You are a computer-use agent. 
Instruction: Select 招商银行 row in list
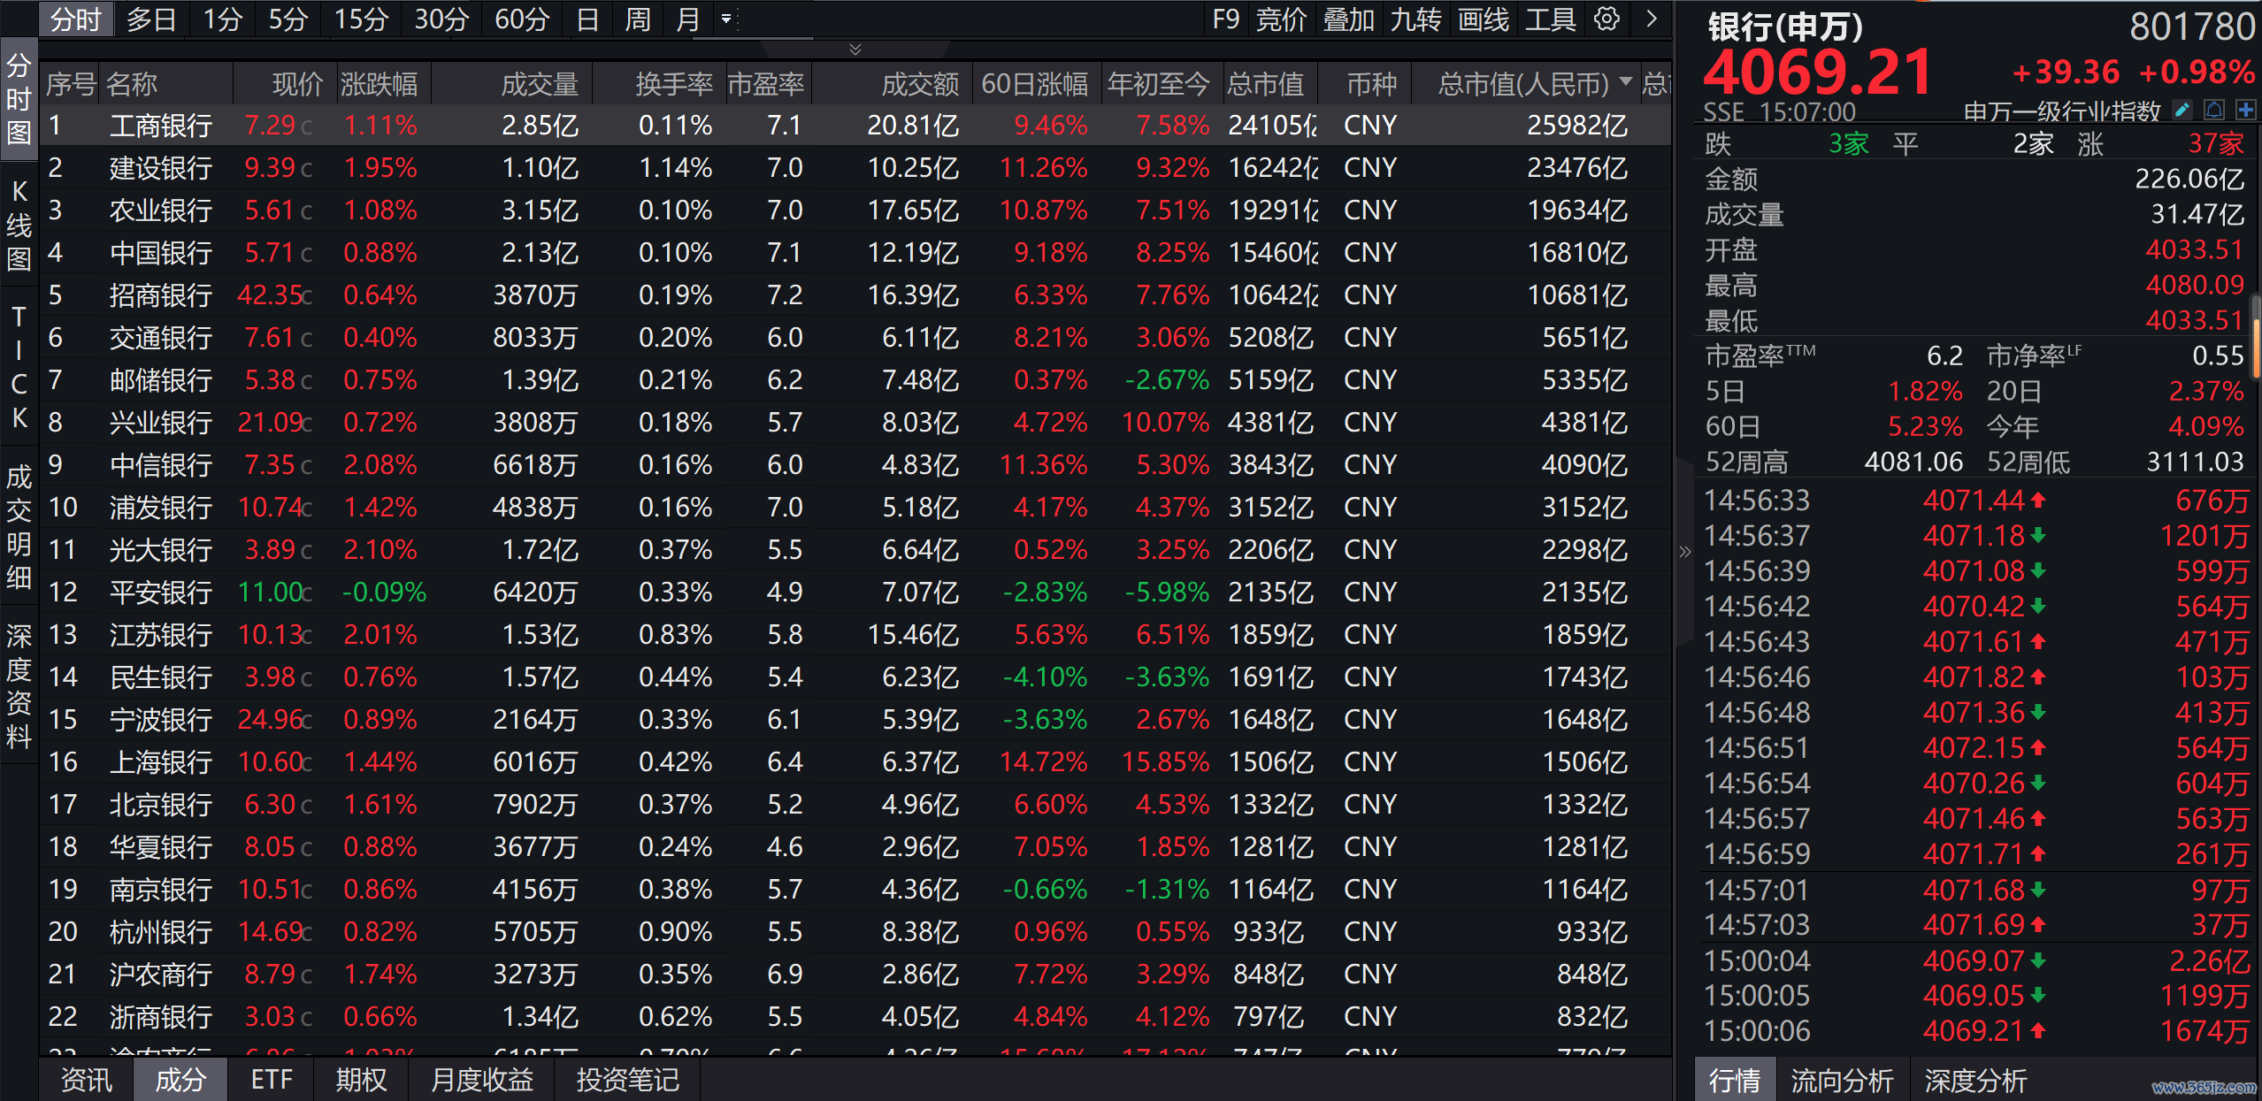[160, 295]
